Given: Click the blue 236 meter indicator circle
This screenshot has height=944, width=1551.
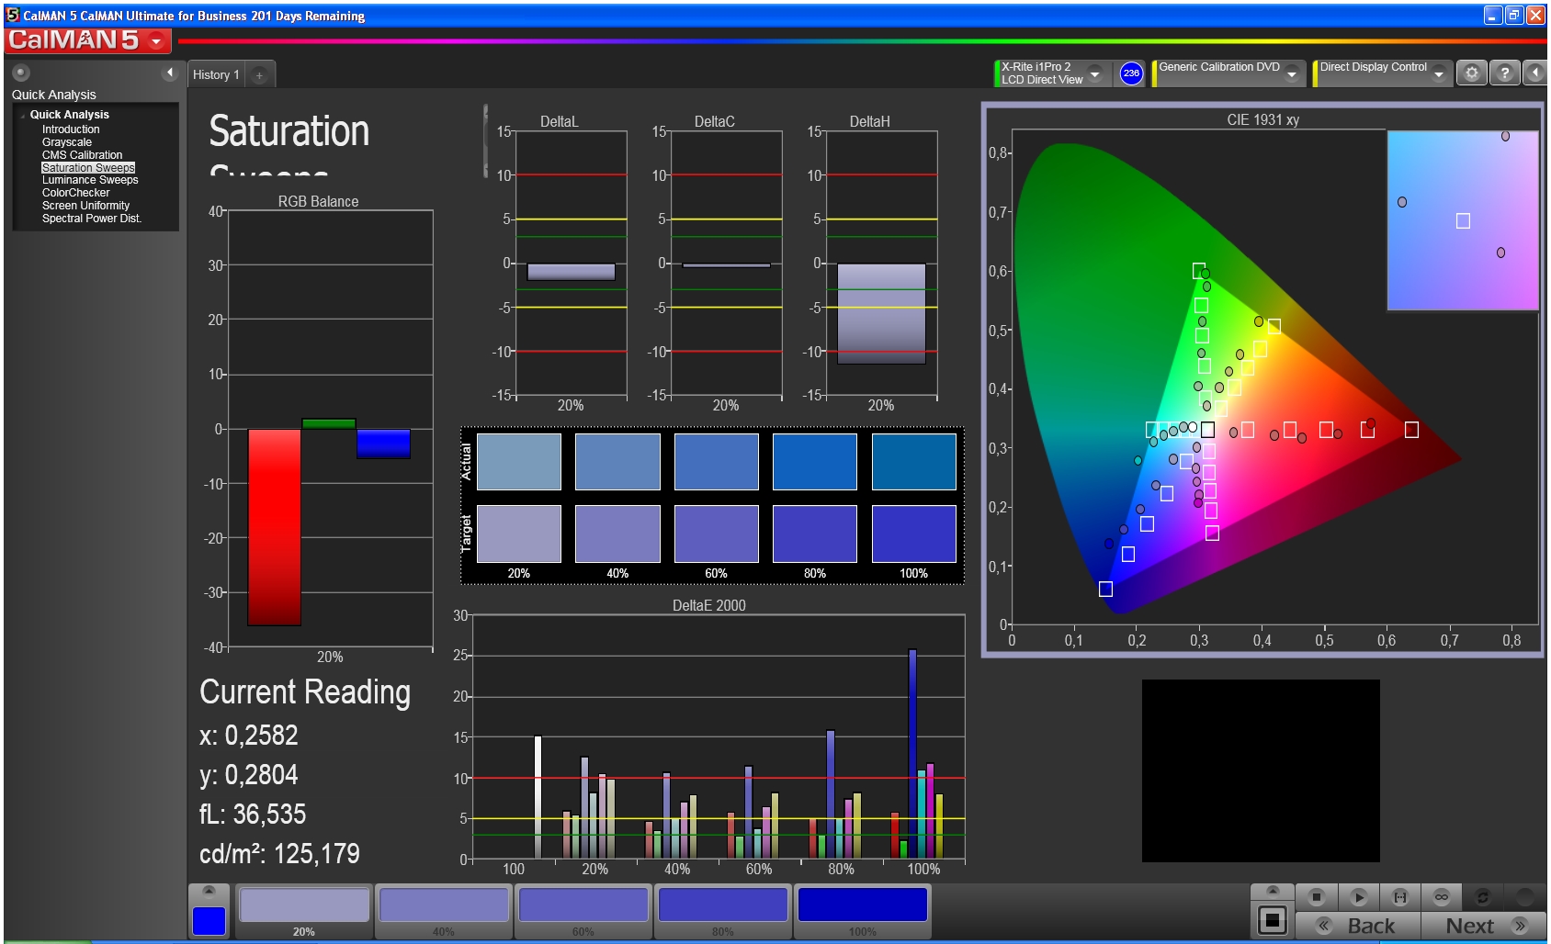Looking at the screenshot, I should click(x=1131, y=73).
